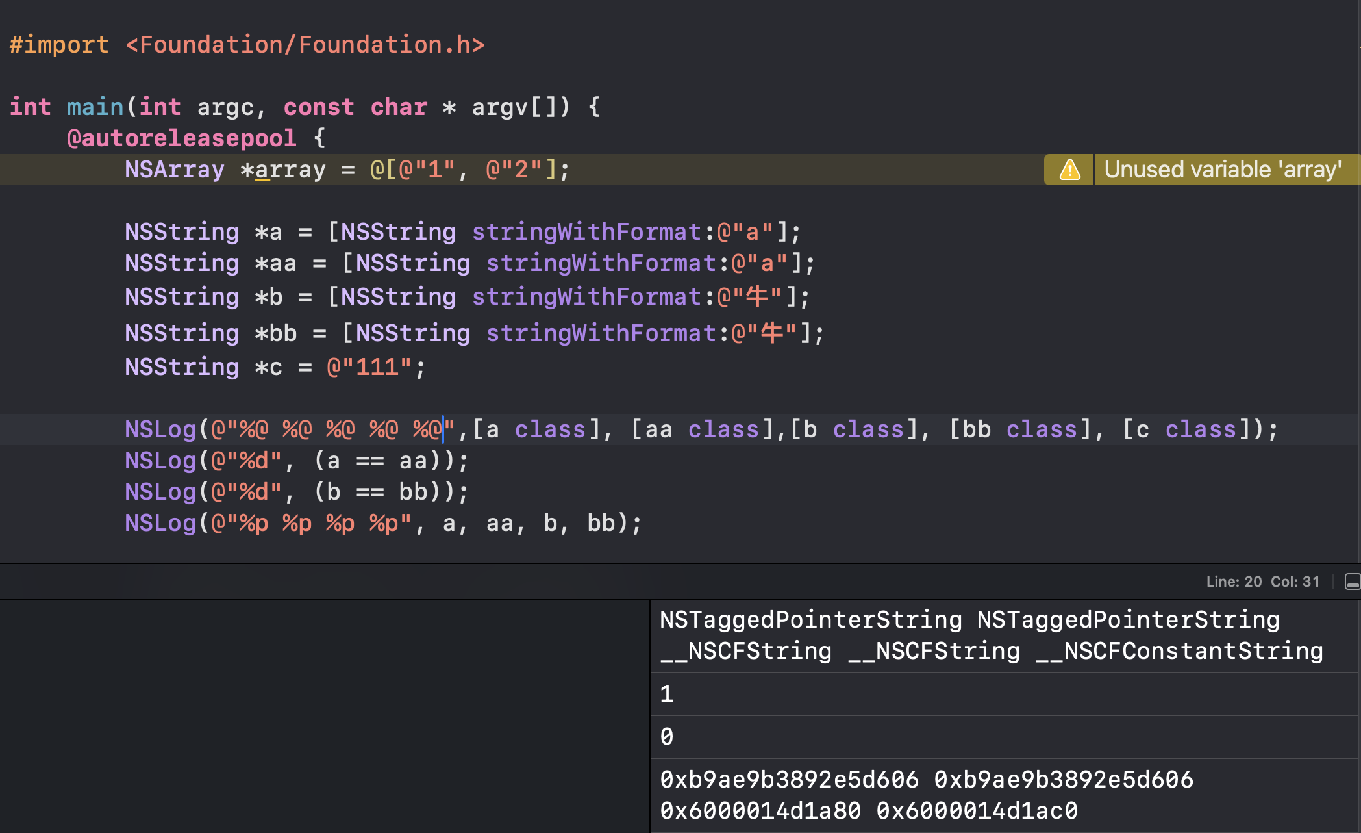
Task: Click the underlined 'array' variable name
Action: (290, 170)
